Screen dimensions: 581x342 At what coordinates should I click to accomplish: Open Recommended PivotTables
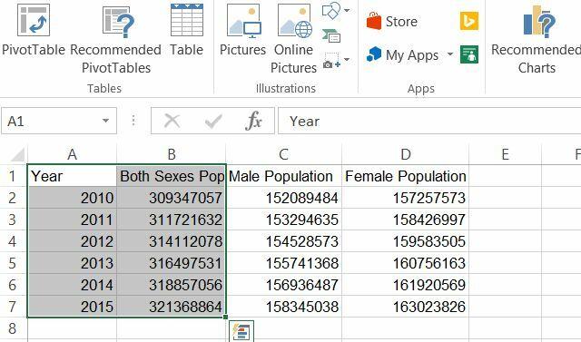116,39
